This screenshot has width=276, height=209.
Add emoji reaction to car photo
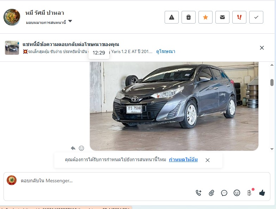point(81,148)
